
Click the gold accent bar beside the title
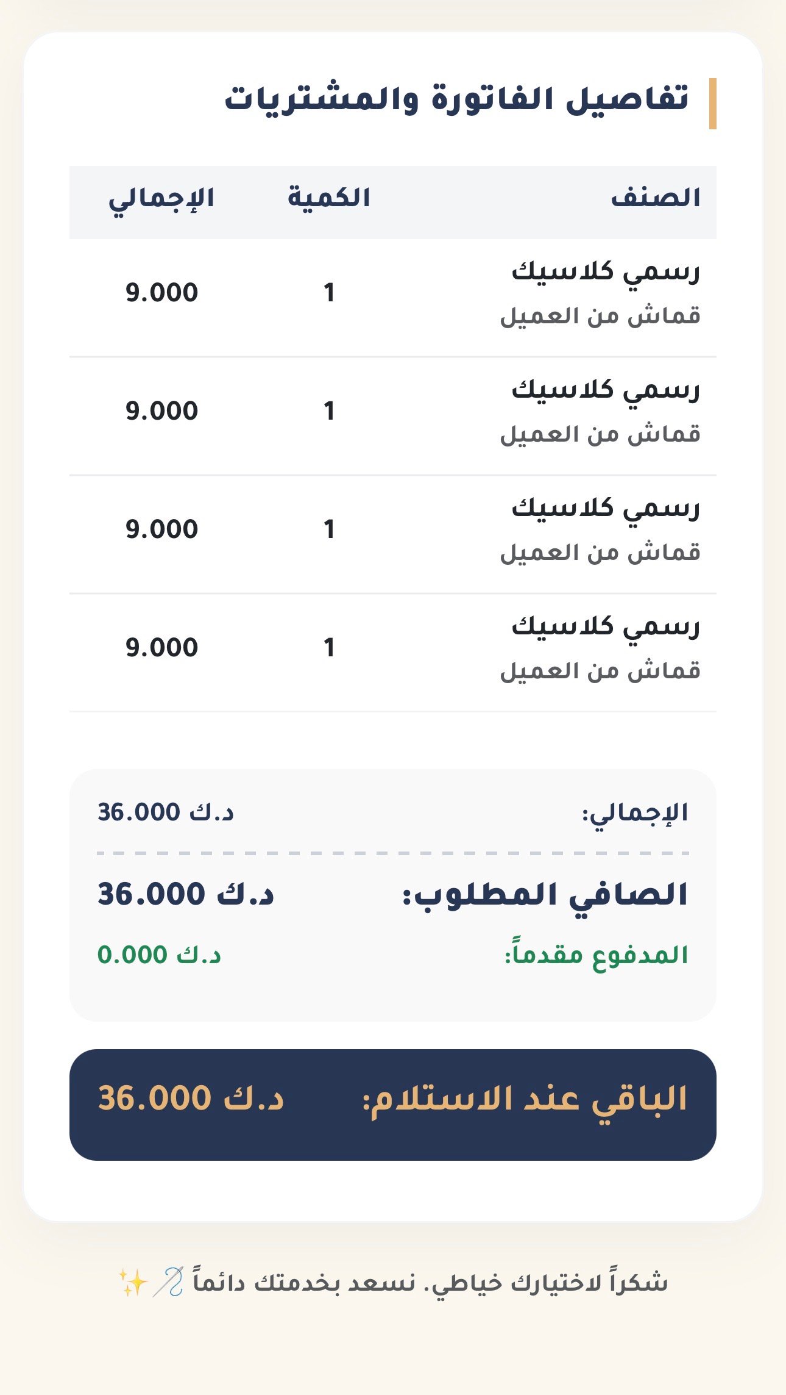pos(712,104)
